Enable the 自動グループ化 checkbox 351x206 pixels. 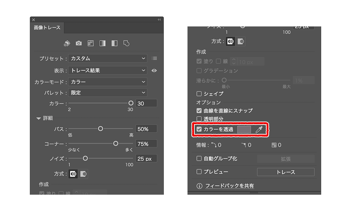coord(199,159)
